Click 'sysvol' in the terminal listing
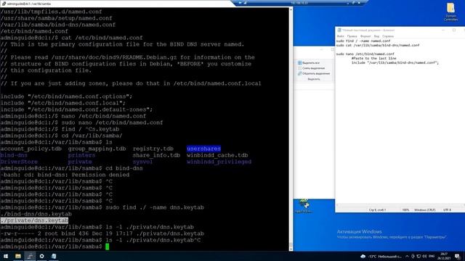This screenshot has width=465, height=261. click(x=142, y=162)
